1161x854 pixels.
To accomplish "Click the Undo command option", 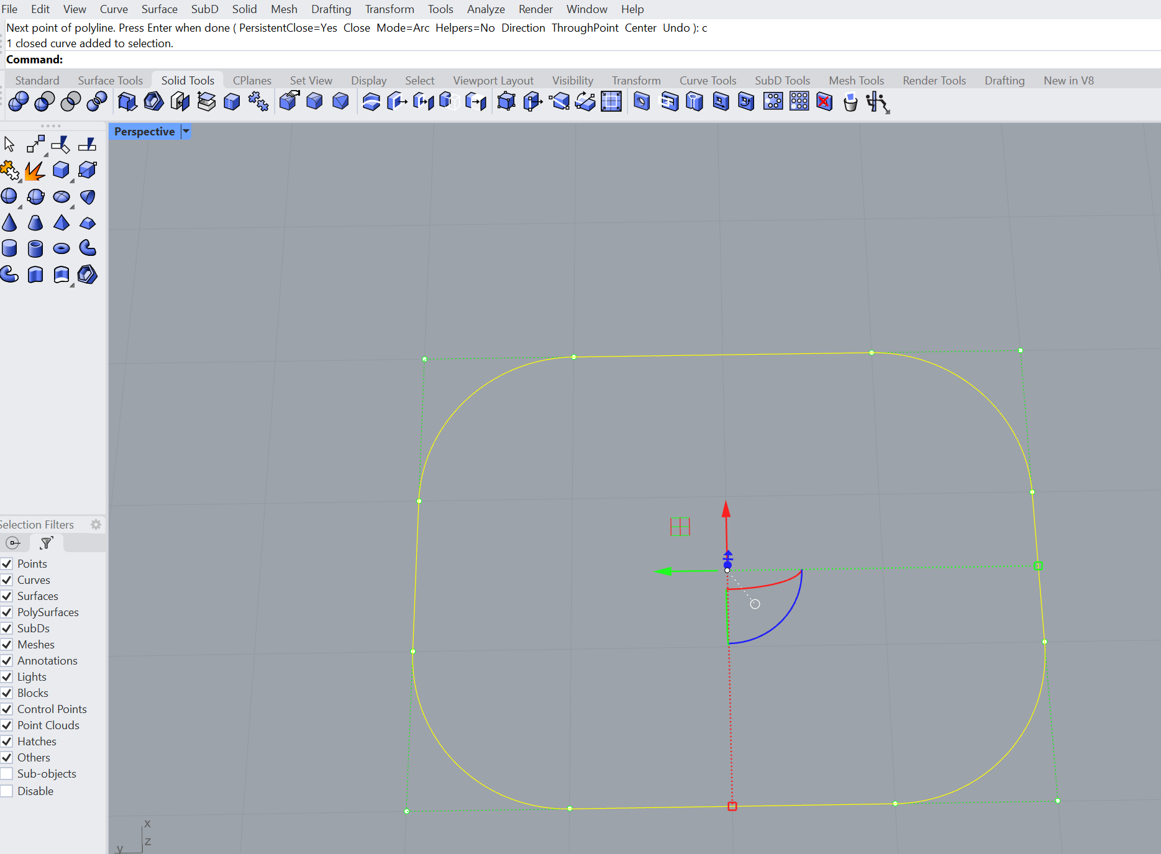I will 676,28.
